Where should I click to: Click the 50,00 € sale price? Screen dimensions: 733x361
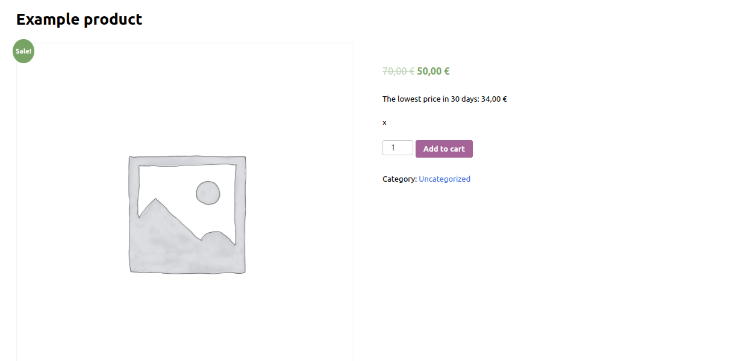pos(433,71)
